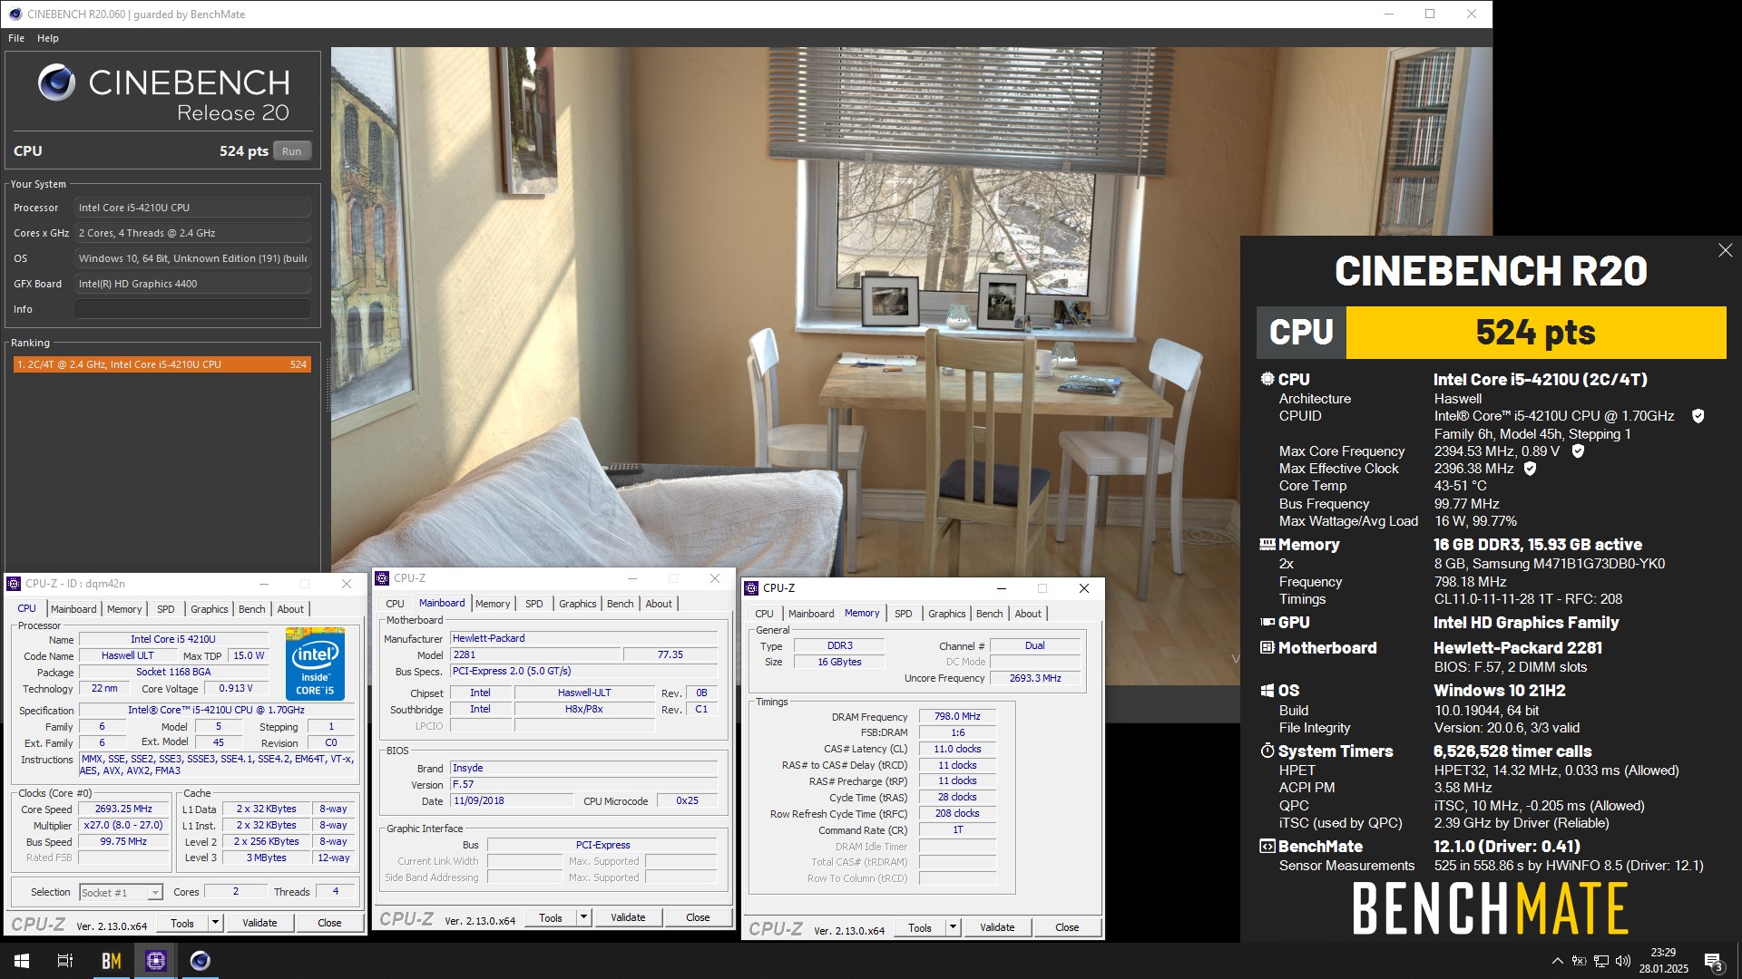Click the BenchMate section icon in the panel
1742x979 pixels.
1267,847
